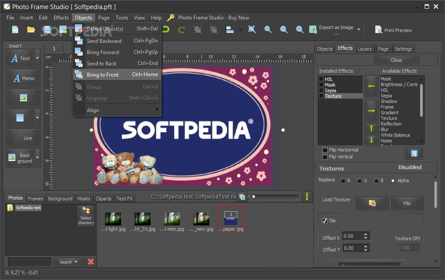
Task: Click the File button for Load Texture
Action: click(x=407, y=203)
